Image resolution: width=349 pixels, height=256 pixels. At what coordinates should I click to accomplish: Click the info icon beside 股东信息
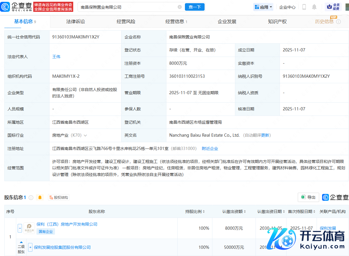(x=31, y=198)
